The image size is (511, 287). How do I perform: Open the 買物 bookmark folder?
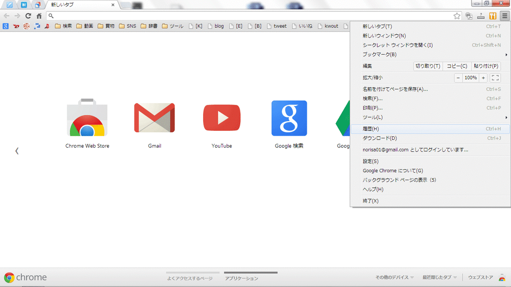coord(106,26)
